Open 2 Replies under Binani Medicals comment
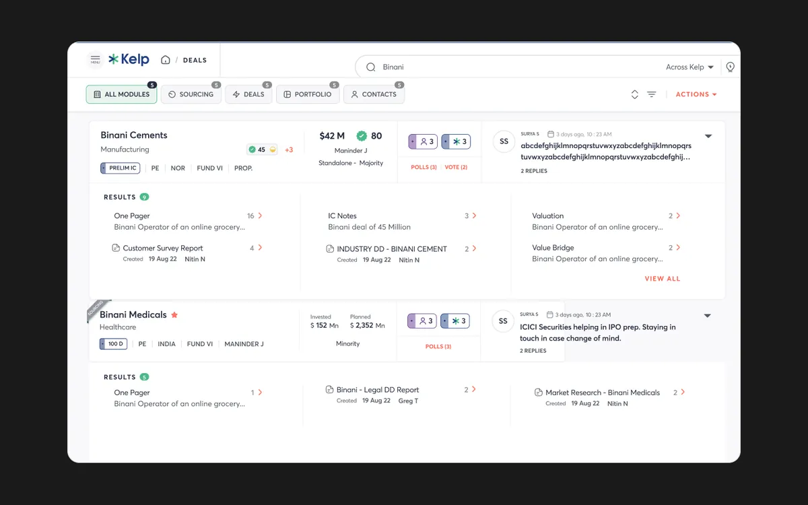Viewport: 808px width, 505px height. point(533,351)
